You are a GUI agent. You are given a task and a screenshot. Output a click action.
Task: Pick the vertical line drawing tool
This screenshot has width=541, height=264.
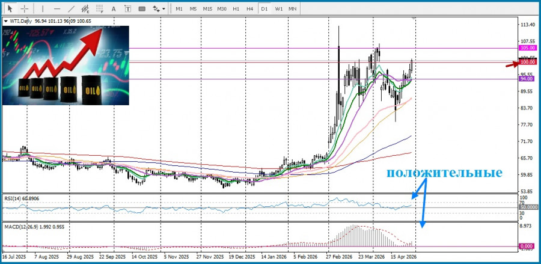click(x=43, y=9)
